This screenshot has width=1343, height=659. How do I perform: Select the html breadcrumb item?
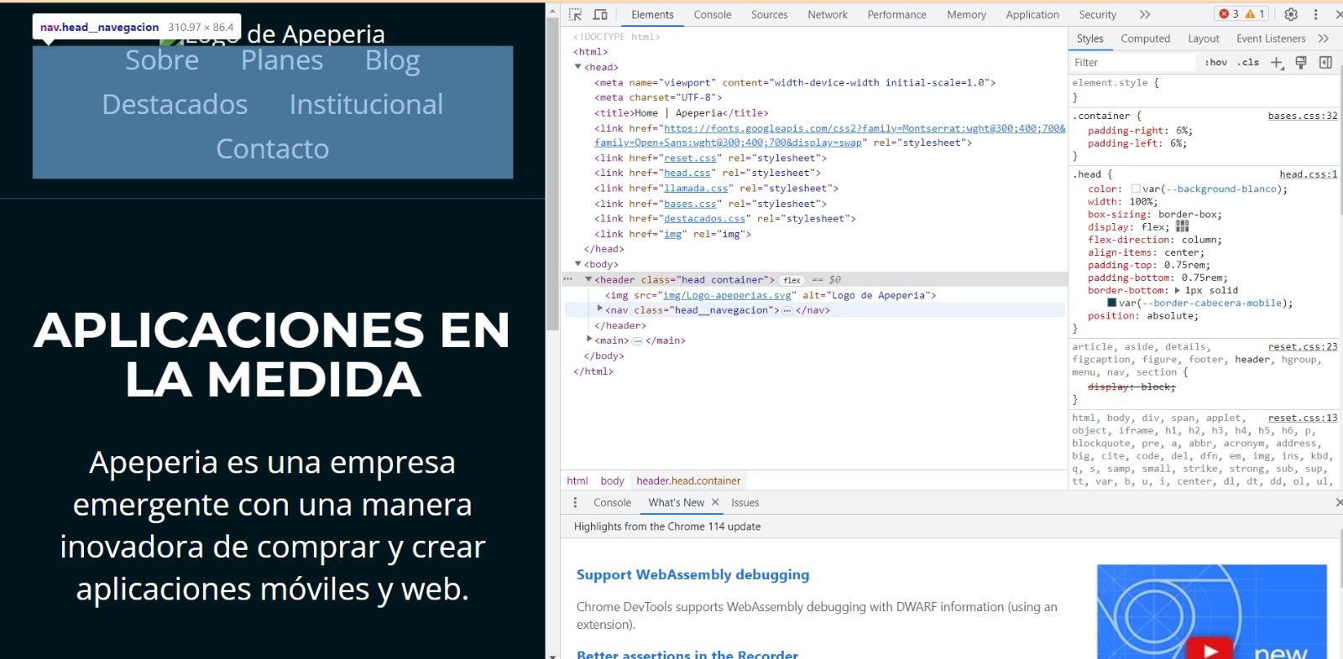[x=577, y=480]
